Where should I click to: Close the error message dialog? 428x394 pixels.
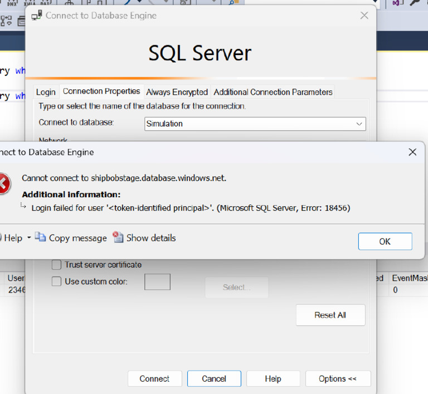pyautogui.click(x=412, y=152)
